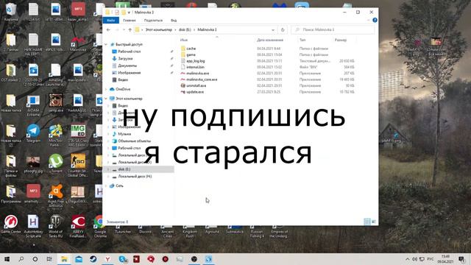Select Local disk (H:) in navigation tree
Viewport: 471px width, 265px height.
click(x=135, y=177)
